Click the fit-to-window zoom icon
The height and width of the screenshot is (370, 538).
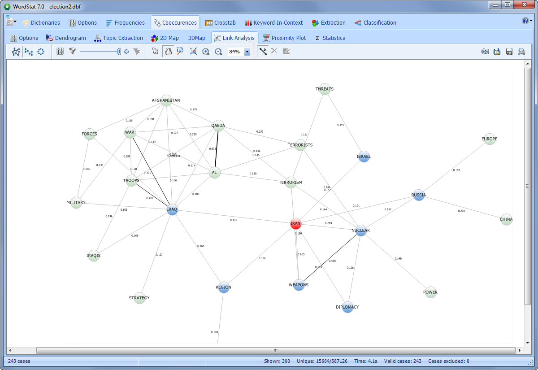[193, 52]
